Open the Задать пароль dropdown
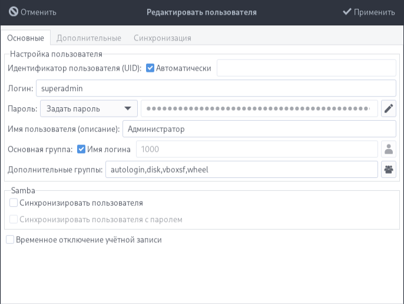The image size is (404, 304). [88, 108]
